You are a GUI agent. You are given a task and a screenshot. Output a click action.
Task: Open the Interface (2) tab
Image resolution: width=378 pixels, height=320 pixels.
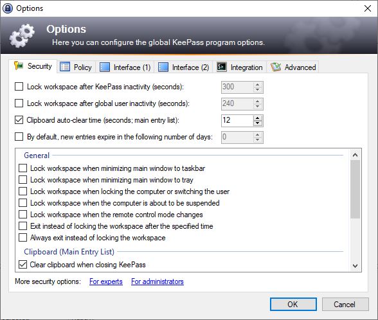[x=184, y=67]
